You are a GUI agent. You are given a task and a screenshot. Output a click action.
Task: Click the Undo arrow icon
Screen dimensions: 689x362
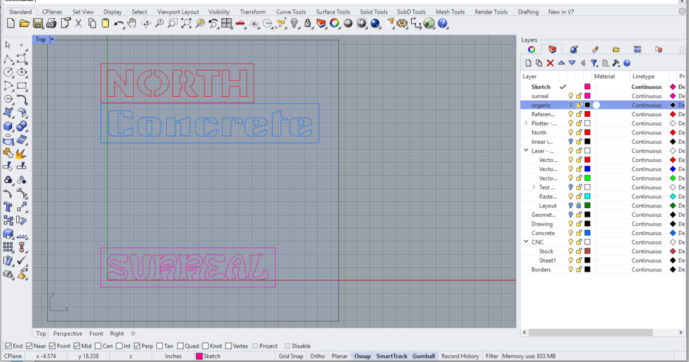(118, 24)
